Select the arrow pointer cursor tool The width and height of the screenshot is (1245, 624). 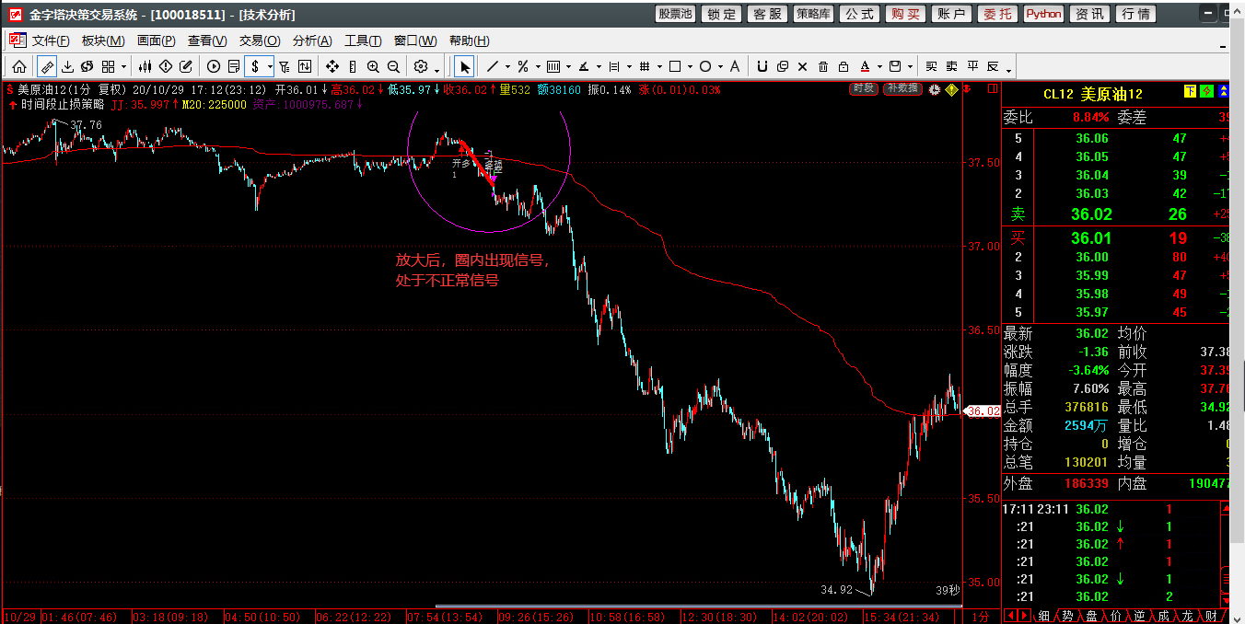pyautogui.click(x=465, y=66)
